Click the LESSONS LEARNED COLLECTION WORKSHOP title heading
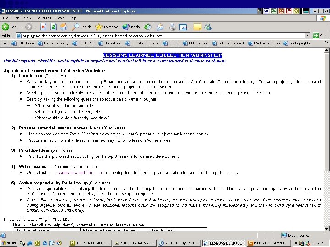The width and height of the screenshot is (330, 247). point(162,55)
